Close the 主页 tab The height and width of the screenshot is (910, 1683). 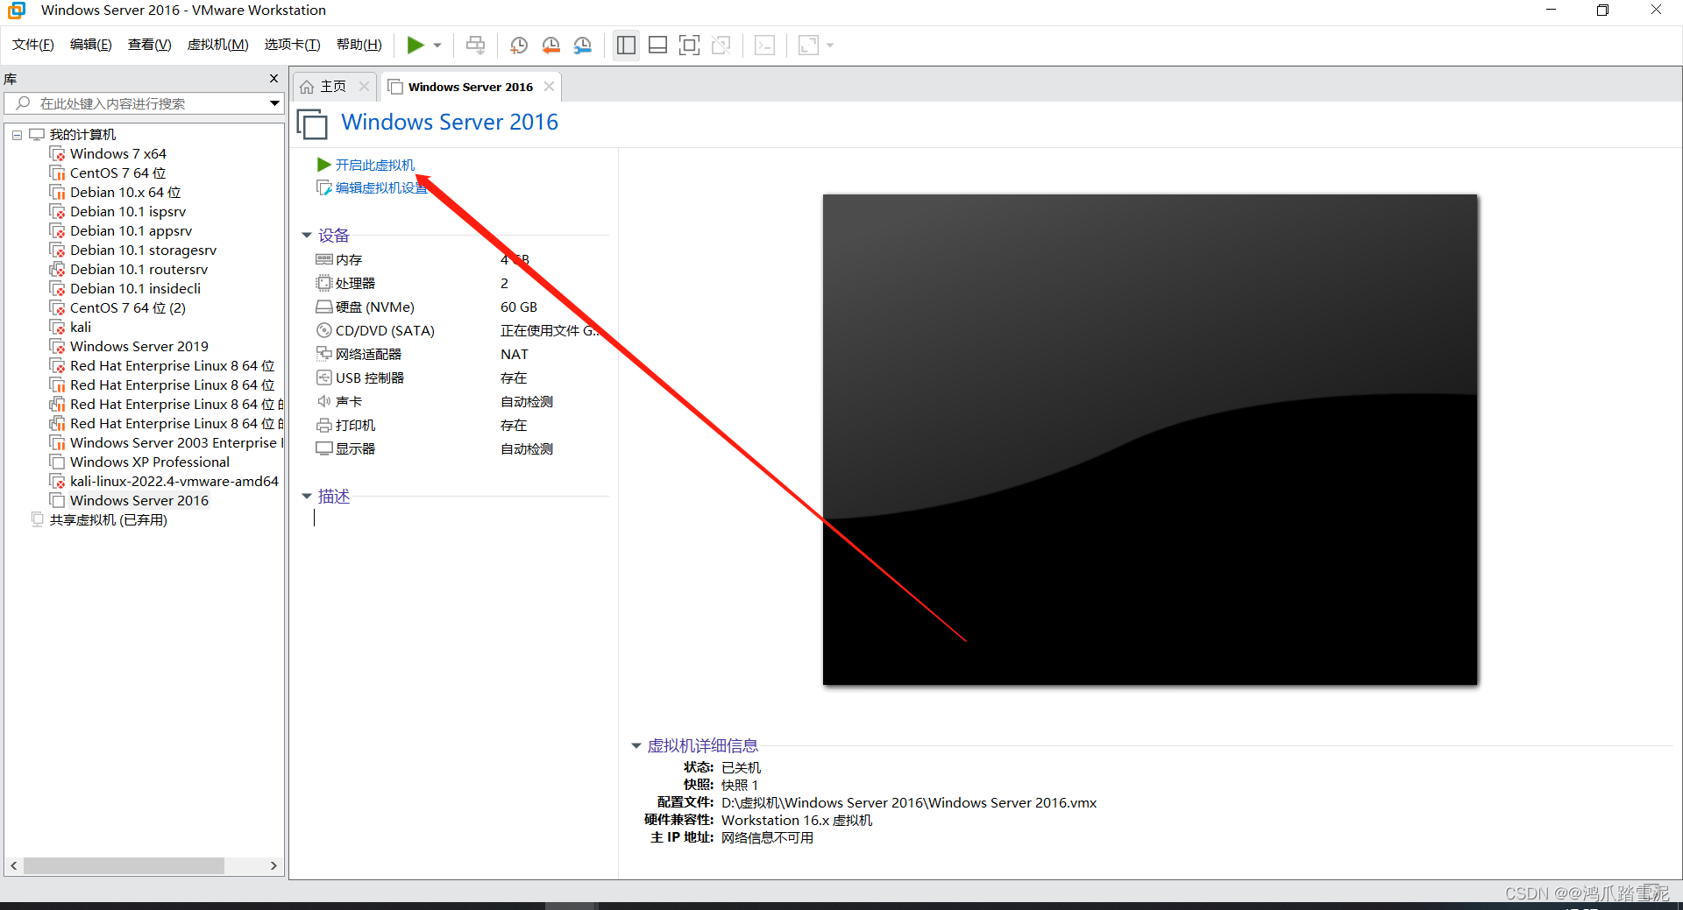[x=364, y=87]
